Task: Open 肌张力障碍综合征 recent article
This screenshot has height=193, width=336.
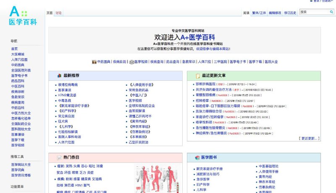Action: pyautogui.click(x=209, y=111)
